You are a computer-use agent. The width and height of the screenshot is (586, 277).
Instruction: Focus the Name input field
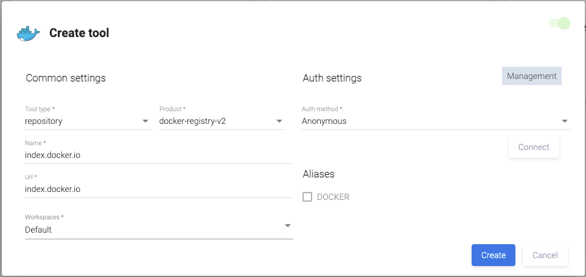click(158, 155)
